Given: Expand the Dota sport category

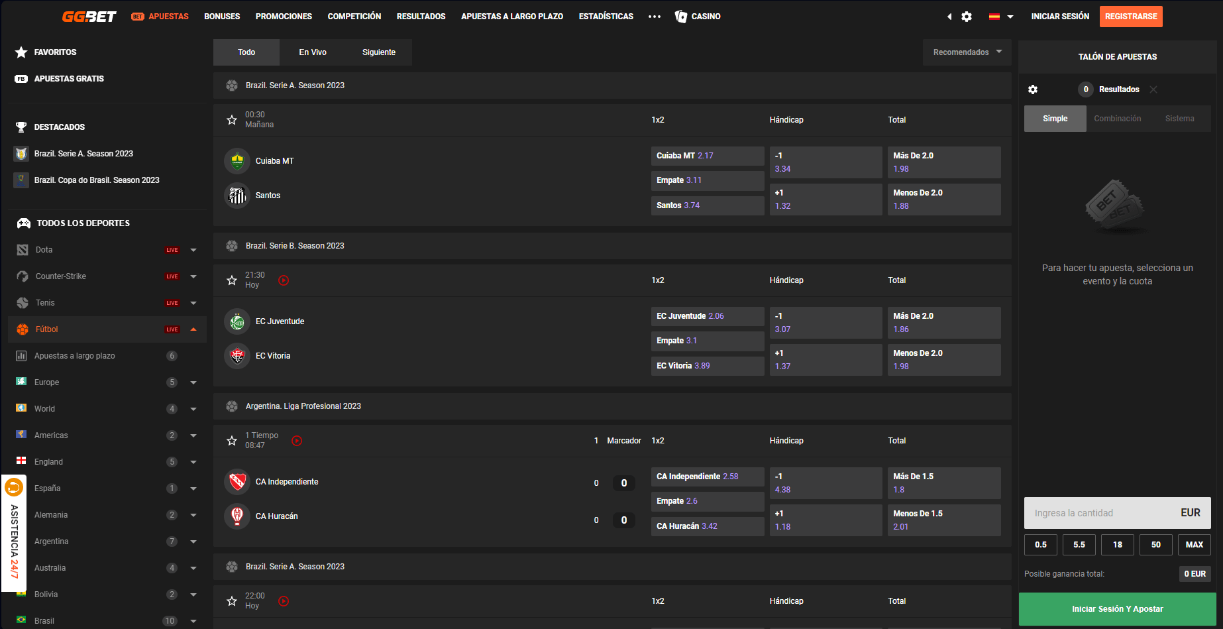Looking at the screenshot, I should click(193, 250).
